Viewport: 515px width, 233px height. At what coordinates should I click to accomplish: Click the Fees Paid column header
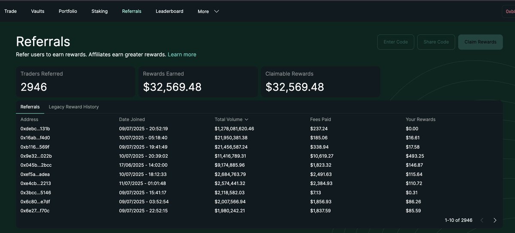(321, 119)
